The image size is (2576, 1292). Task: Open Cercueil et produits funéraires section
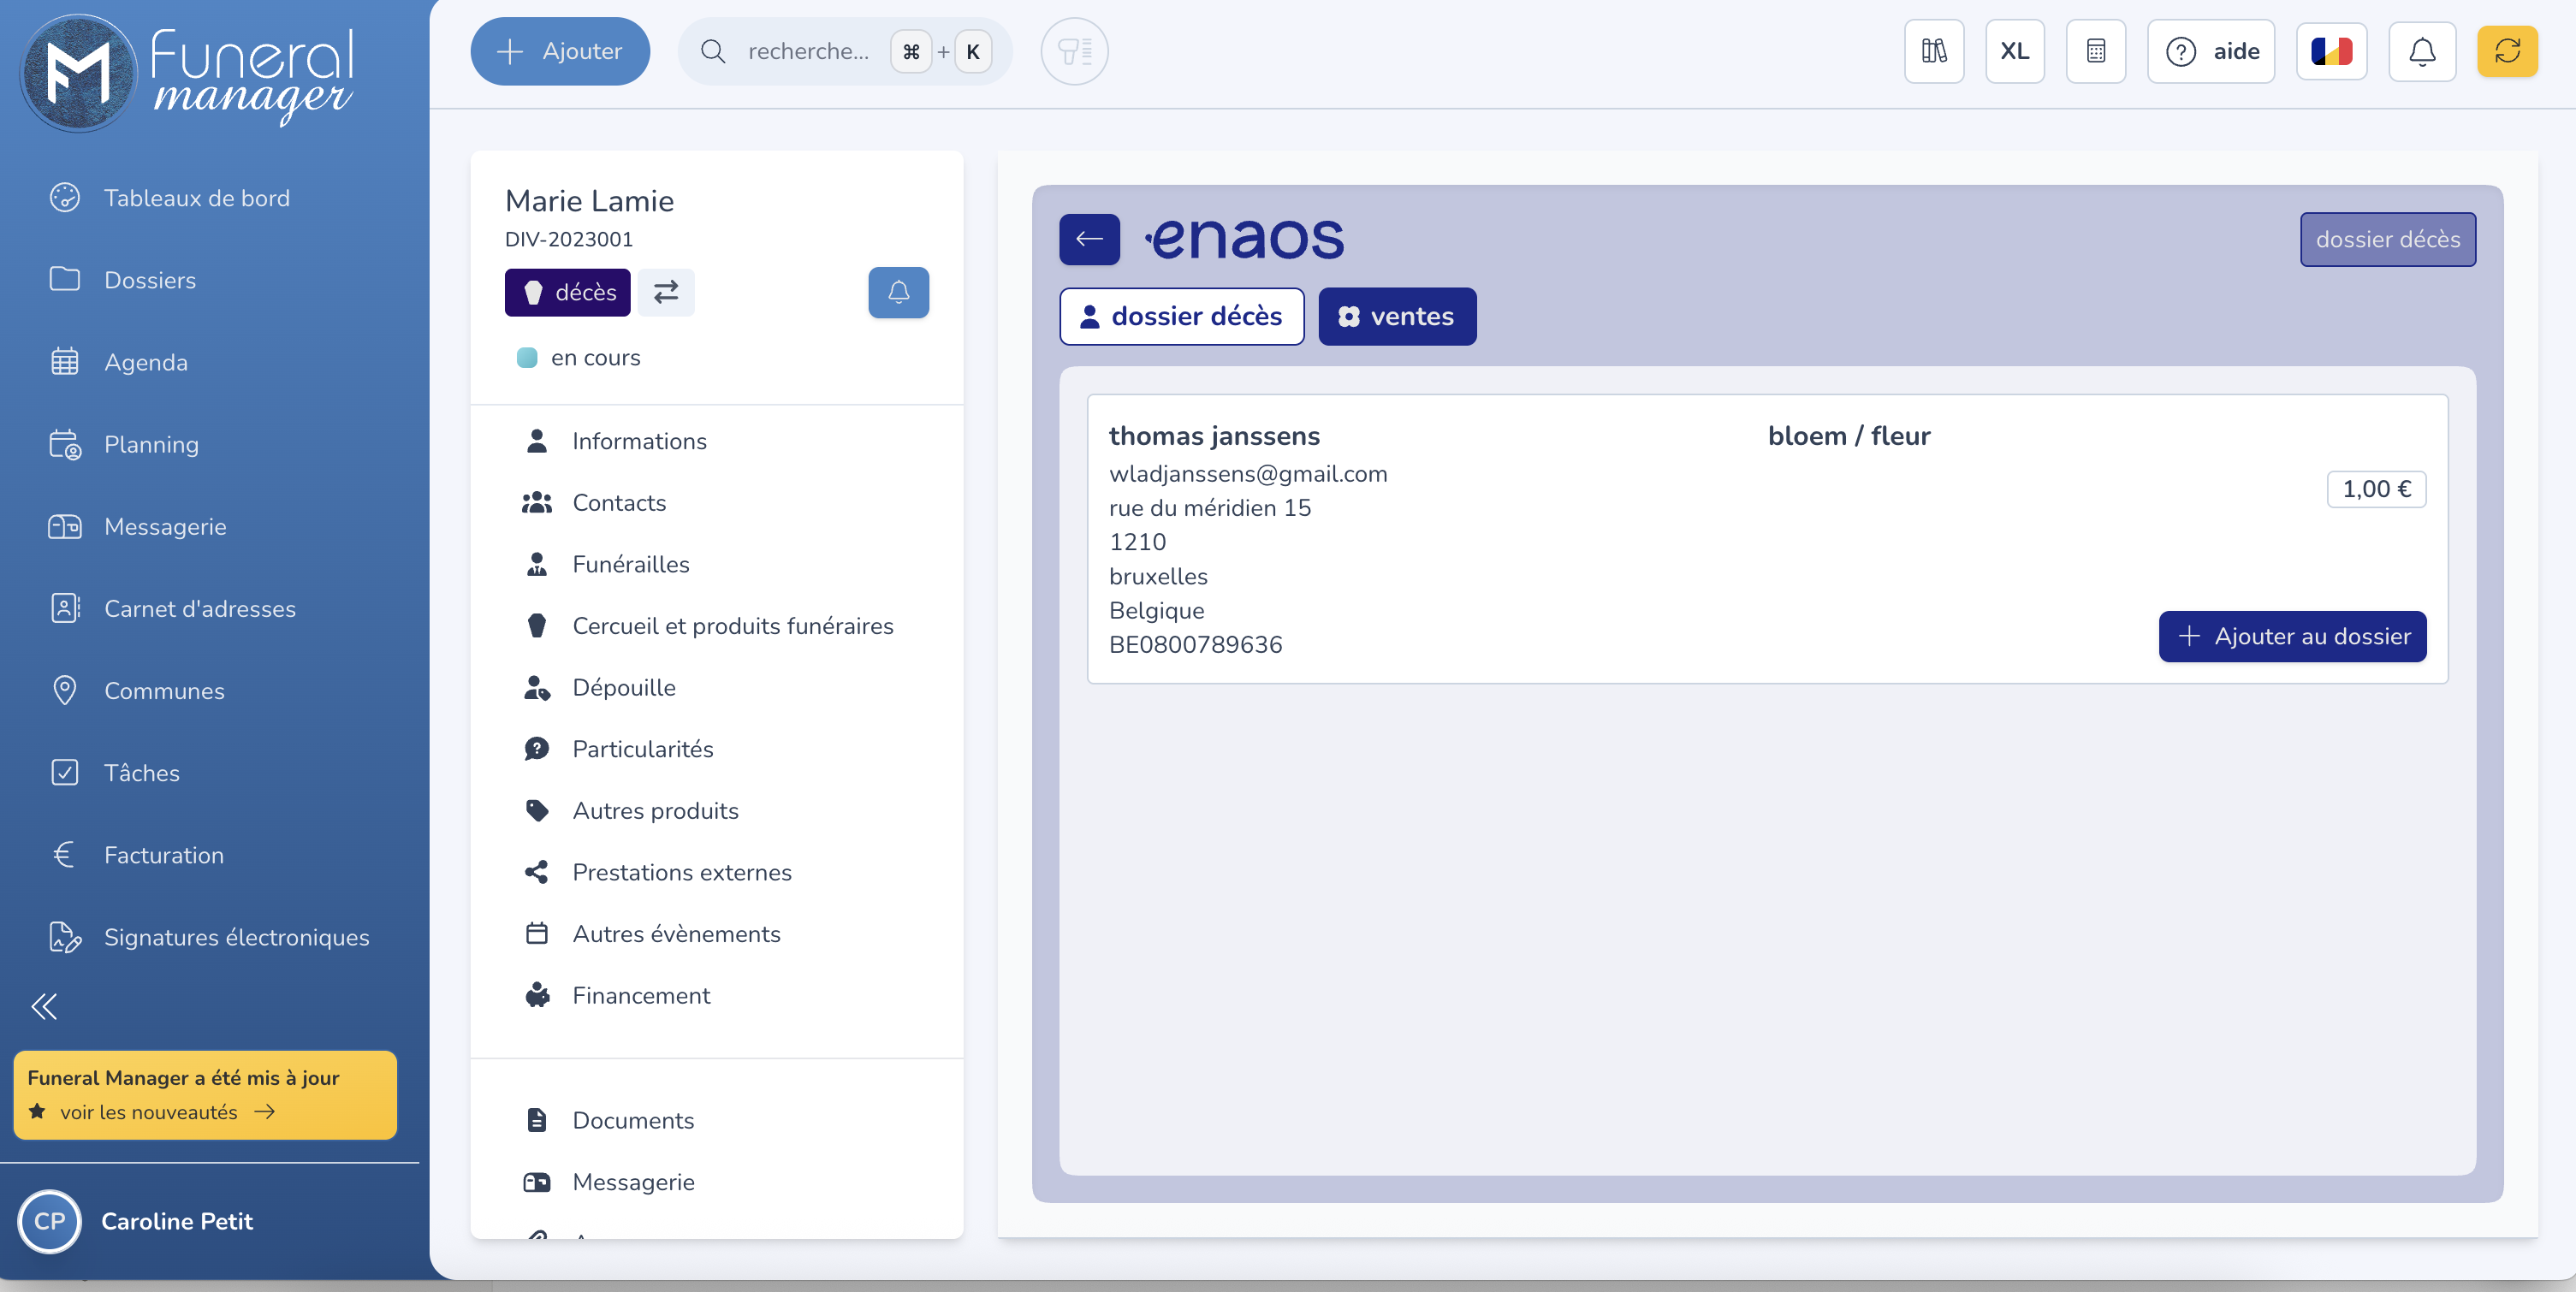point(732,626)
